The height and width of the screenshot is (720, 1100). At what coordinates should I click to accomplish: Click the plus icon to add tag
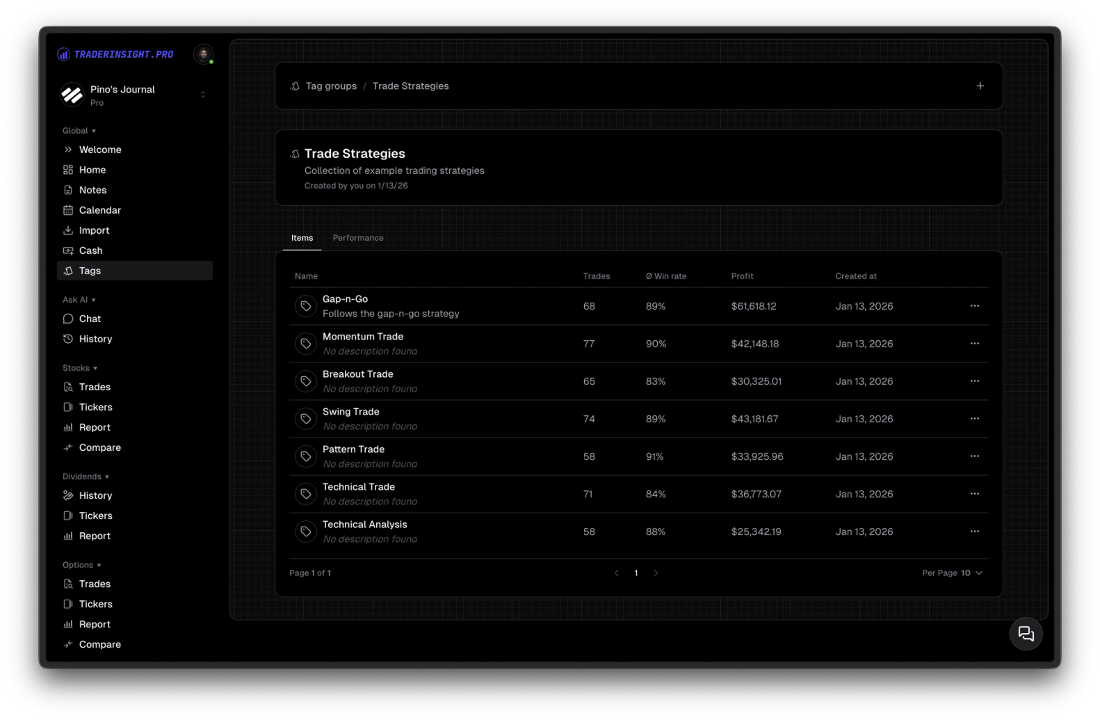980,86
